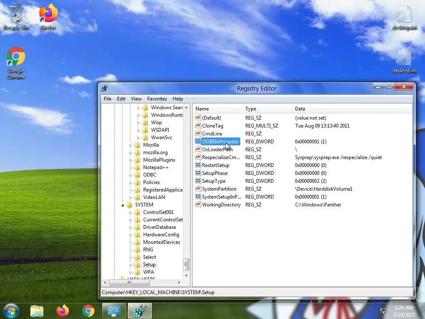The width and height of the screenshot is (425, 319).
Task: Click the SYSTEM key folder icon
Action: (x=130, y=204)
